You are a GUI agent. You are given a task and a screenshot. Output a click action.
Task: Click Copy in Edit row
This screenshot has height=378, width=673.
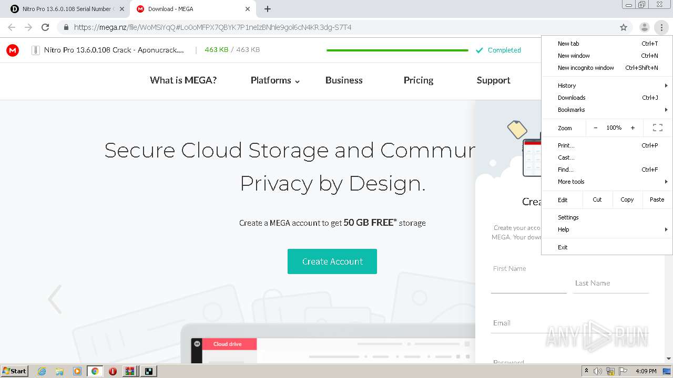tap(627, 199)
